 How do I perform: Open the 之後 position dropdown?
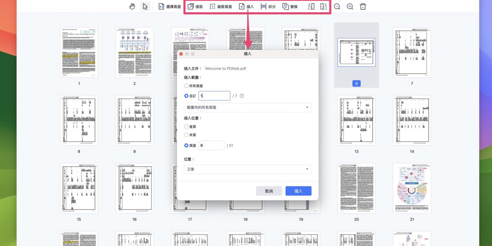pyautogui.click(x=248, y=169)
